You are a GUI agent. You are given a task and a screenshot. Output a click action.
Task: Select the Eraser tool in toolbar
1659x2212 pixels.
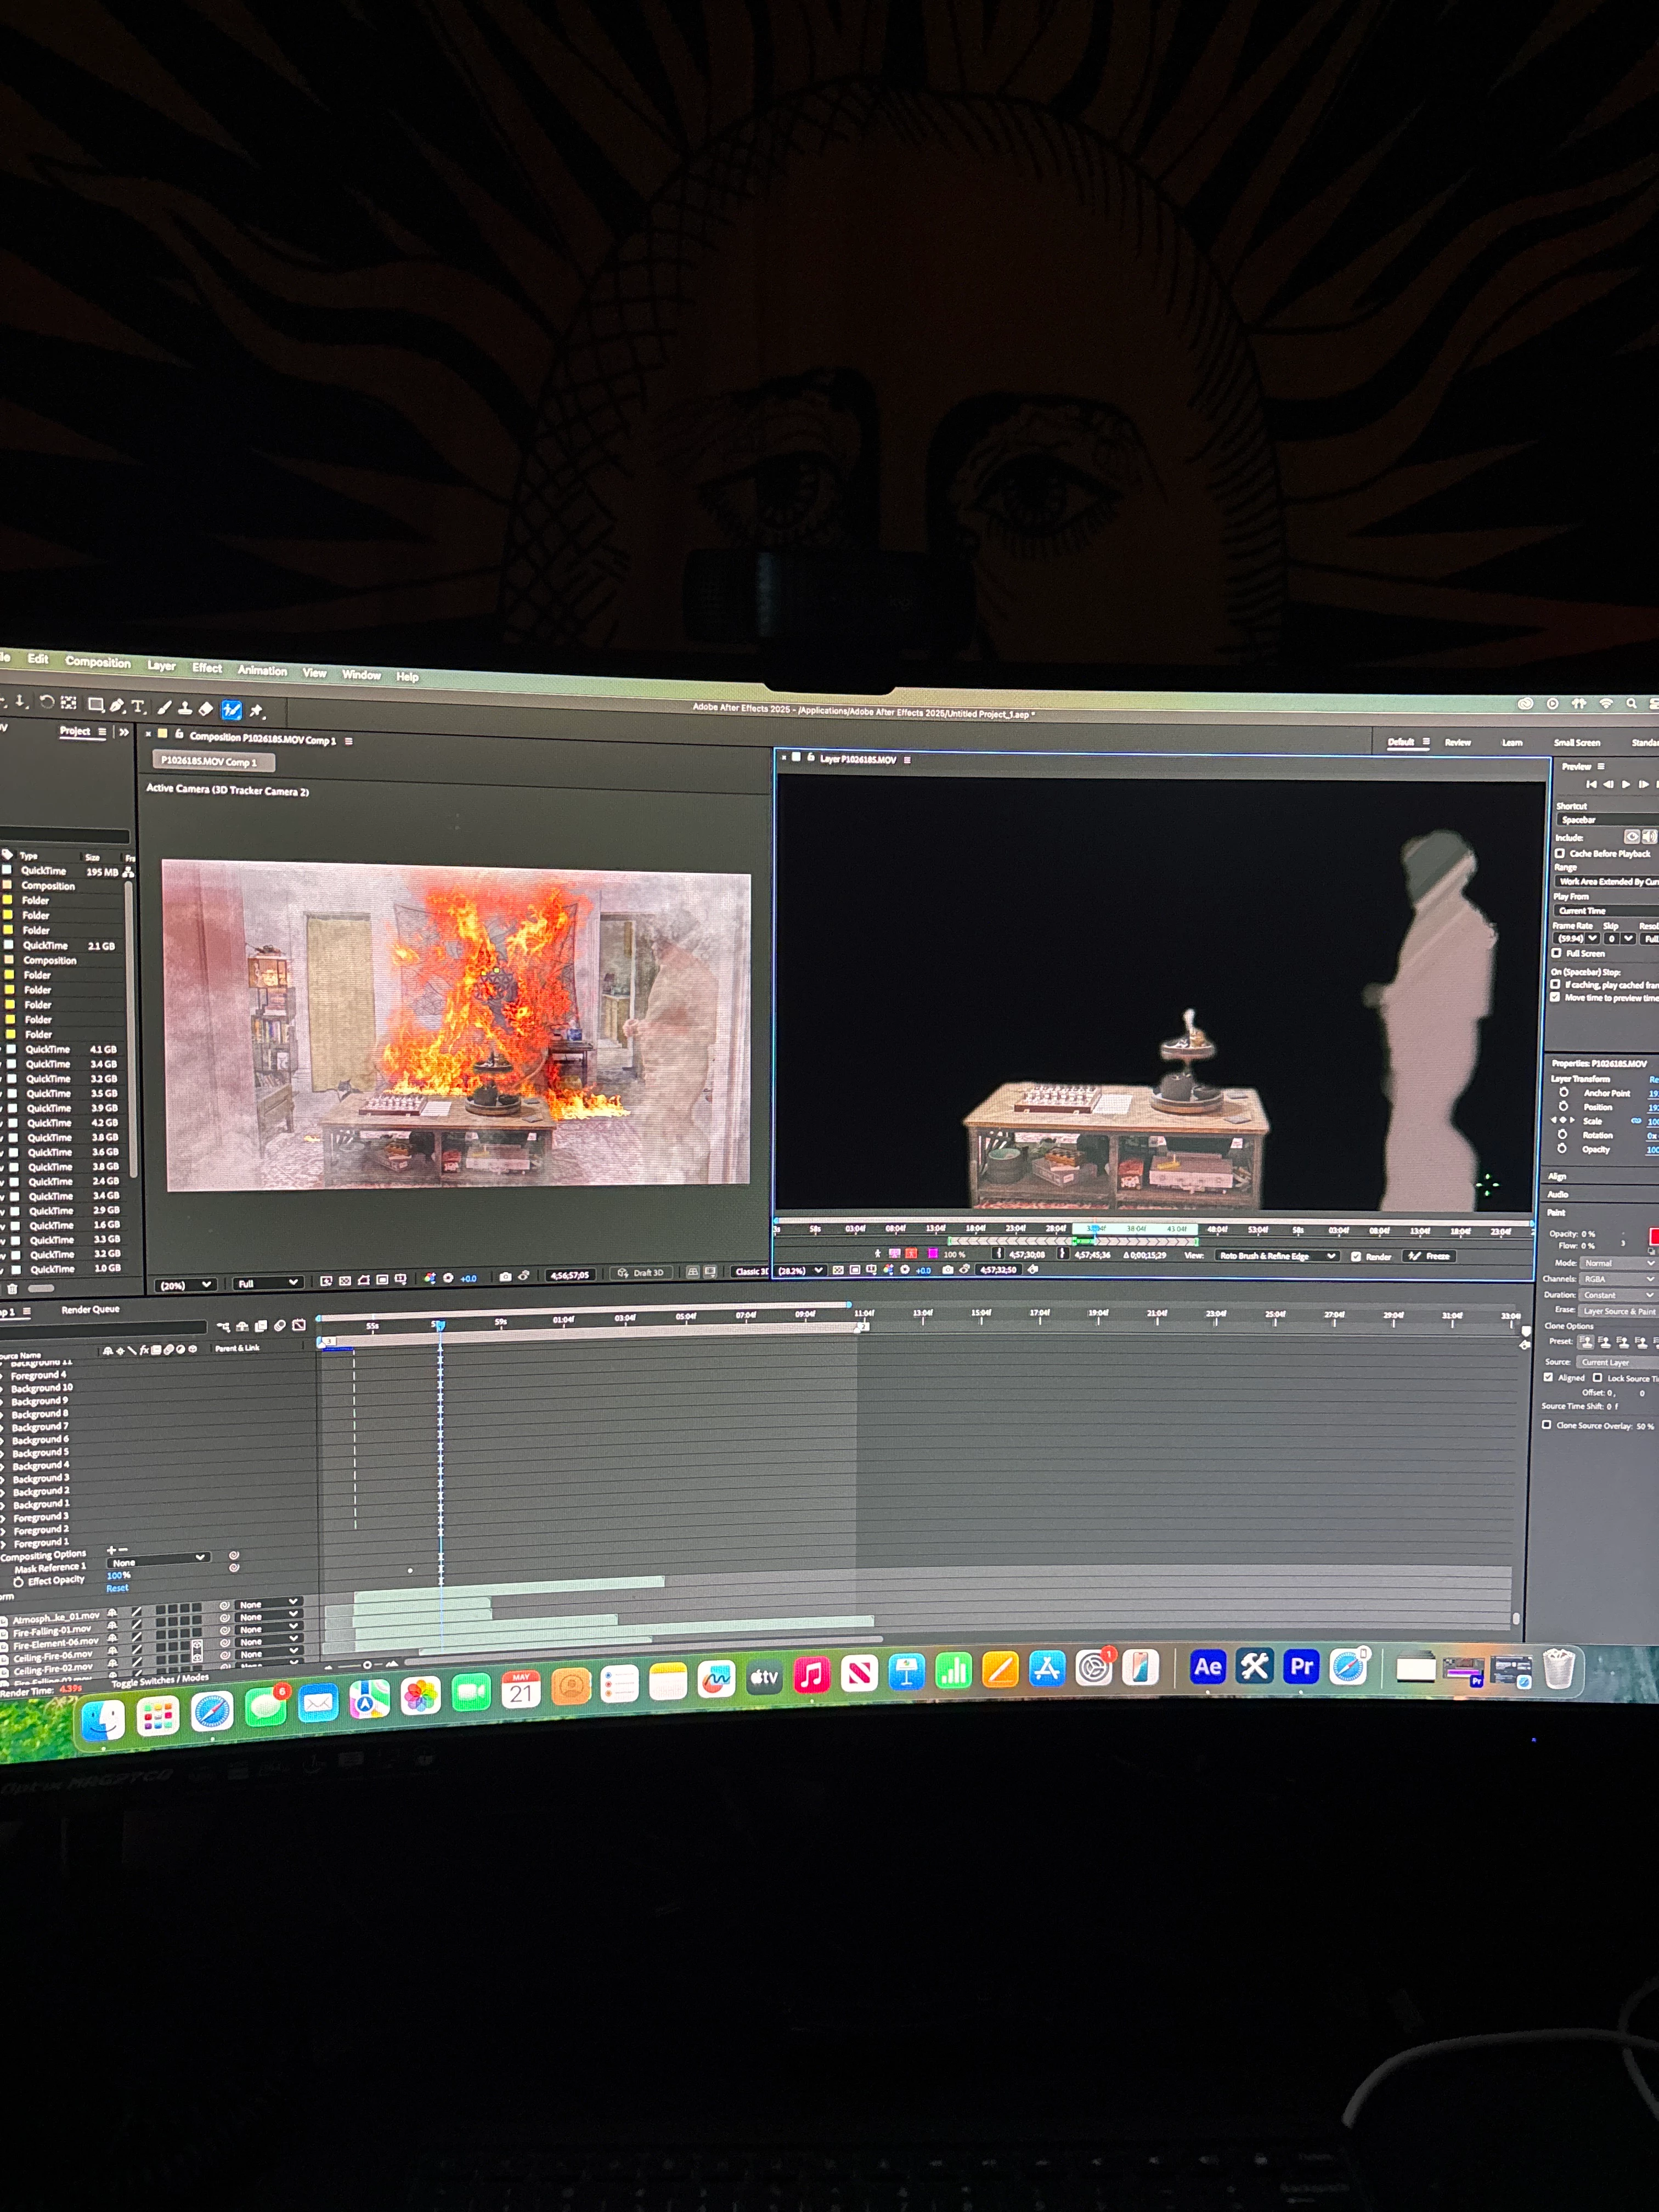coord(206,708)
